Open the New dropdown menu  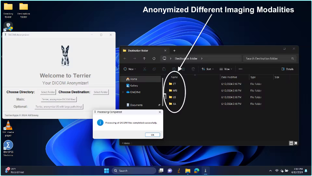[130, 69]
